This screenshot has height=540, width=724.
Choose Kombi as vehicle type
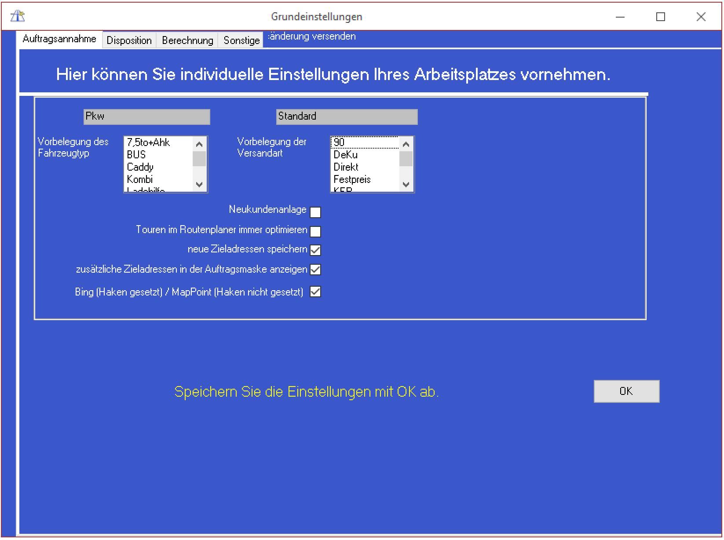point(140,179)
